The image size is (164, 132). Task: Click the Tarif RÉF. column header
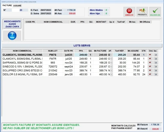[x=120, y=51]
